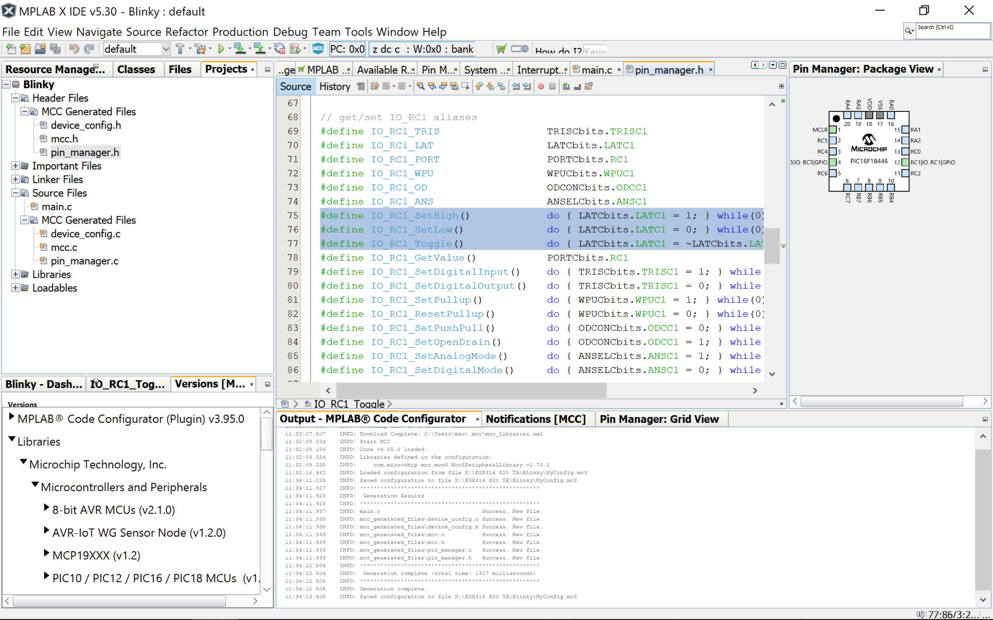Image resolution: width=993 pixels, height=620 pixels.
Task: Toggle Bookmark on current line
Action: tap(501, 87)
